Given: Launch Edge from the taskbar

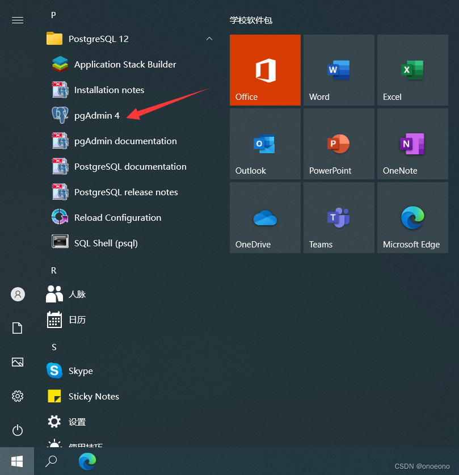Looking at the screenshot, I should click(x=87, y=461).
